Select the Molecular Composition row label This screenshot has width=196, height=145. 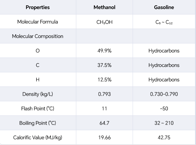[37, 36]
